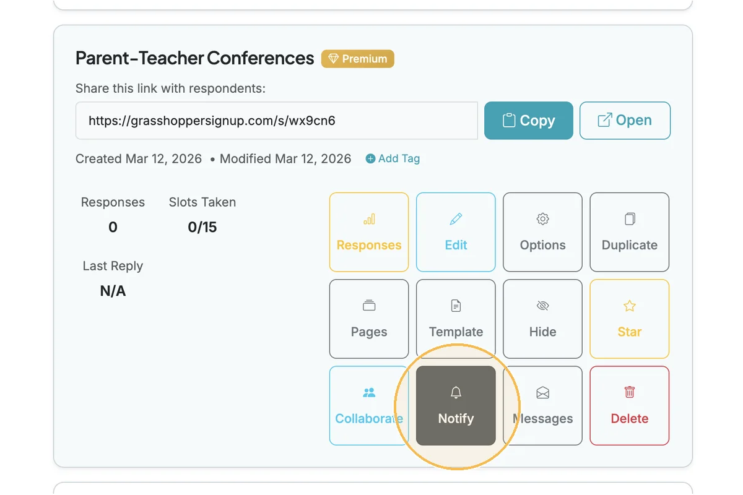Click the Parent-Teacher Conferences title
743x495 pixels.
(194, 58)
